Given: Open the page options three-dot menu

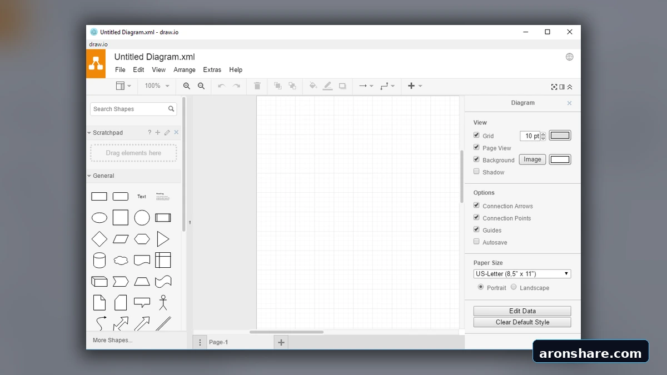Looking at the screenshot, I should click(200, 342).
